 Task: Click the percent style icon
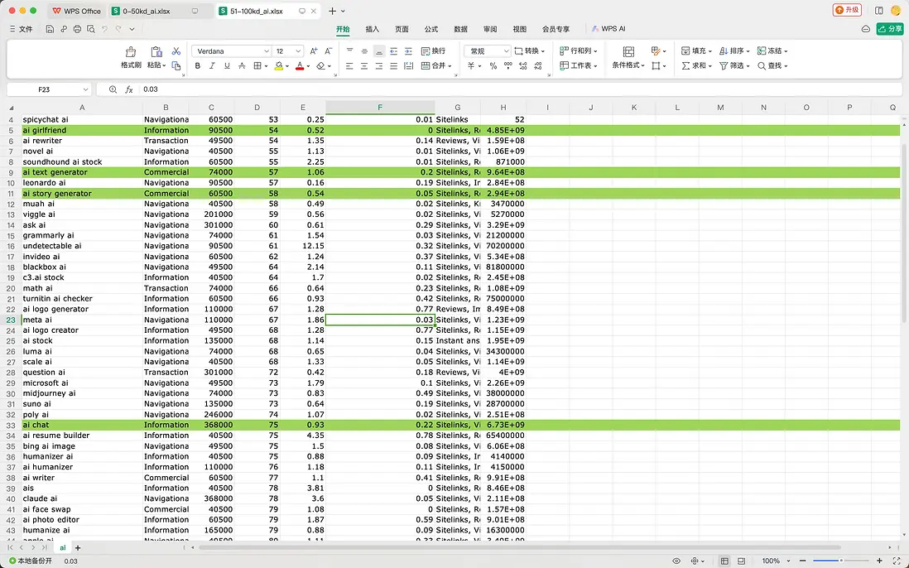tap(493, 66)
